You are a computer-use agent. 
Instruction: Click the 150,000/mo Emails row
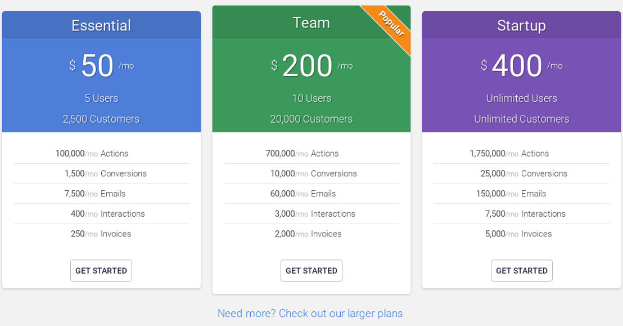pos(521,194)
